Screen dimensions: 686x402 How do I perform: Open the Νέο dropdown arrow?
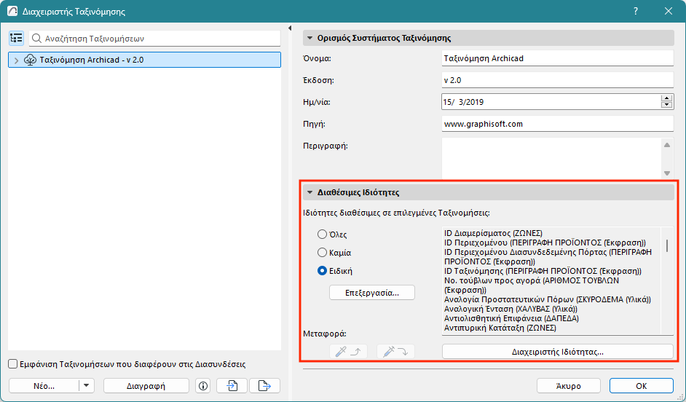click(x=86, y=386)
